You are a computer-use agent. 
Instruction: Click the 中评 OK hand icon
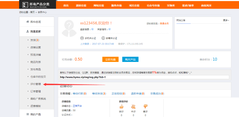pos(133,106)
